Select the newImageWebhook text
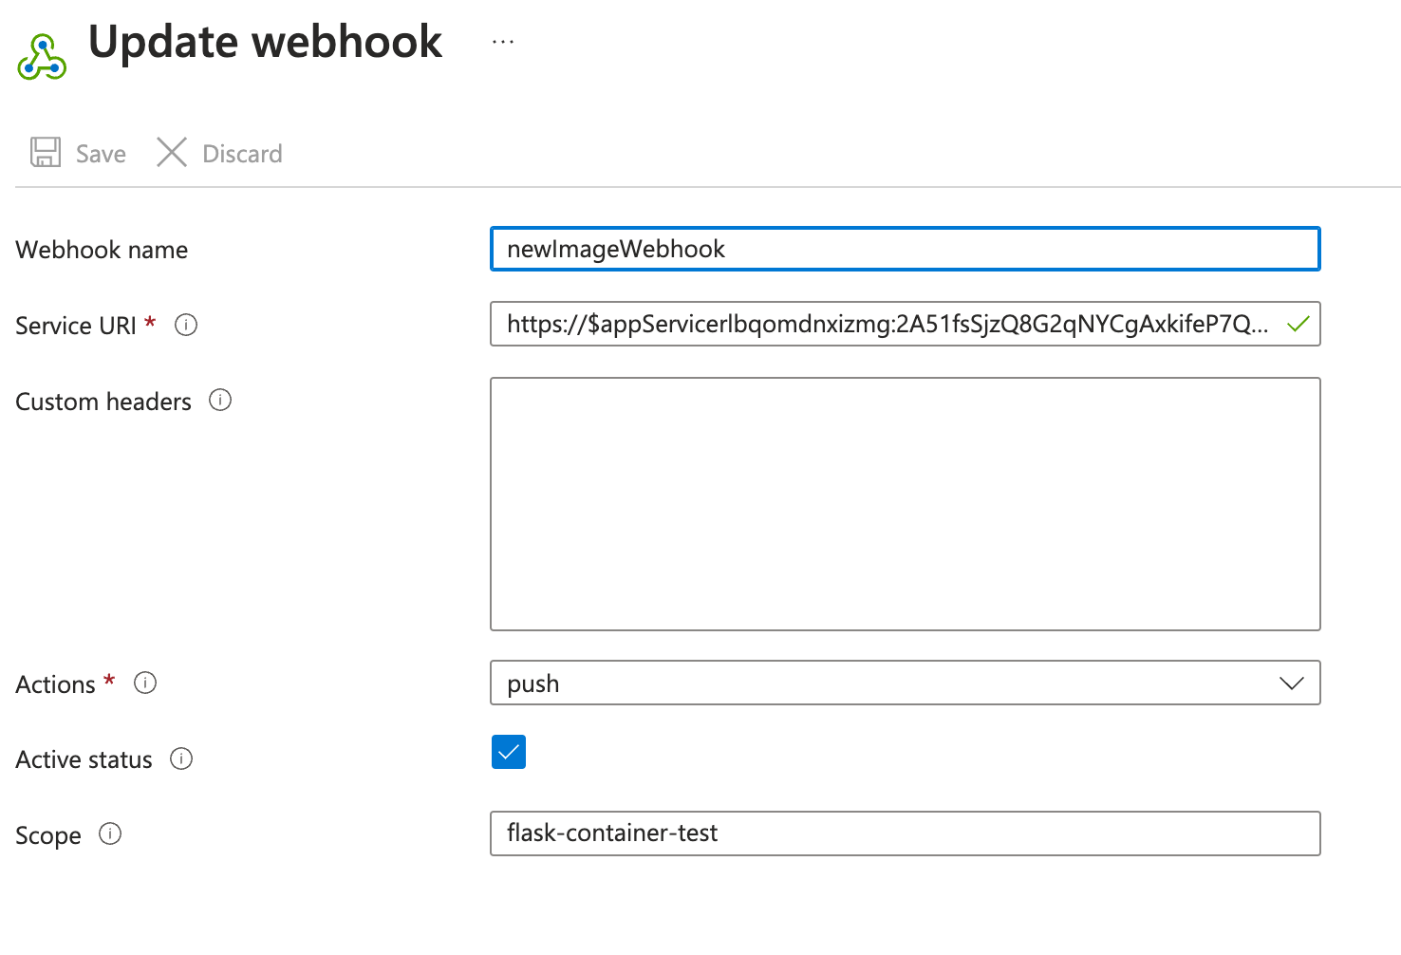The image size is (1401, 955). tap(615, 249)
